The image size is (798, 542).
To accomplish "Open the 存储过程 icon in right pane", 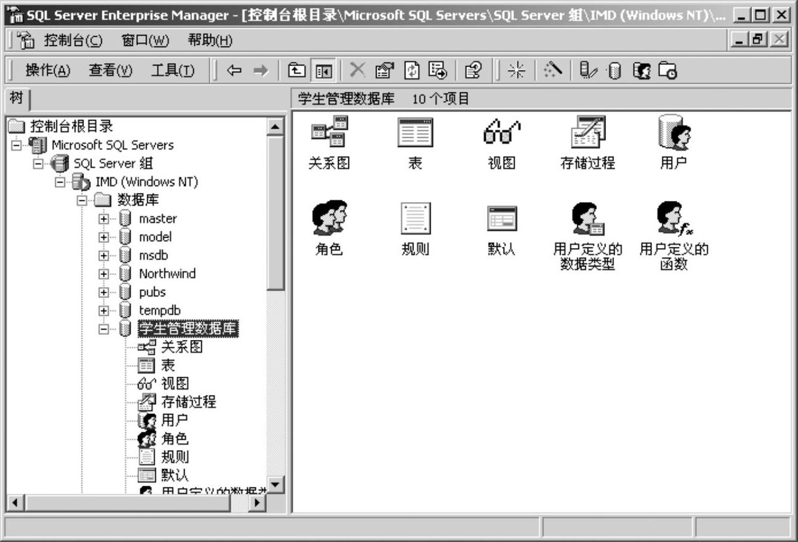I will tap(588, 132).
